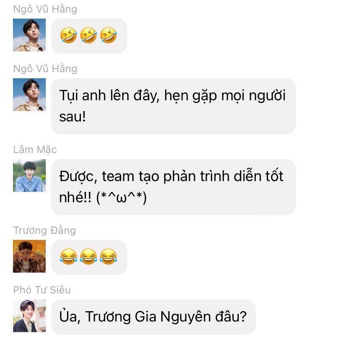The height and width of the screenshot is (341, 358).
Task: Click the first tears-of-joy emoji
Action: click(x=68, y=257)
